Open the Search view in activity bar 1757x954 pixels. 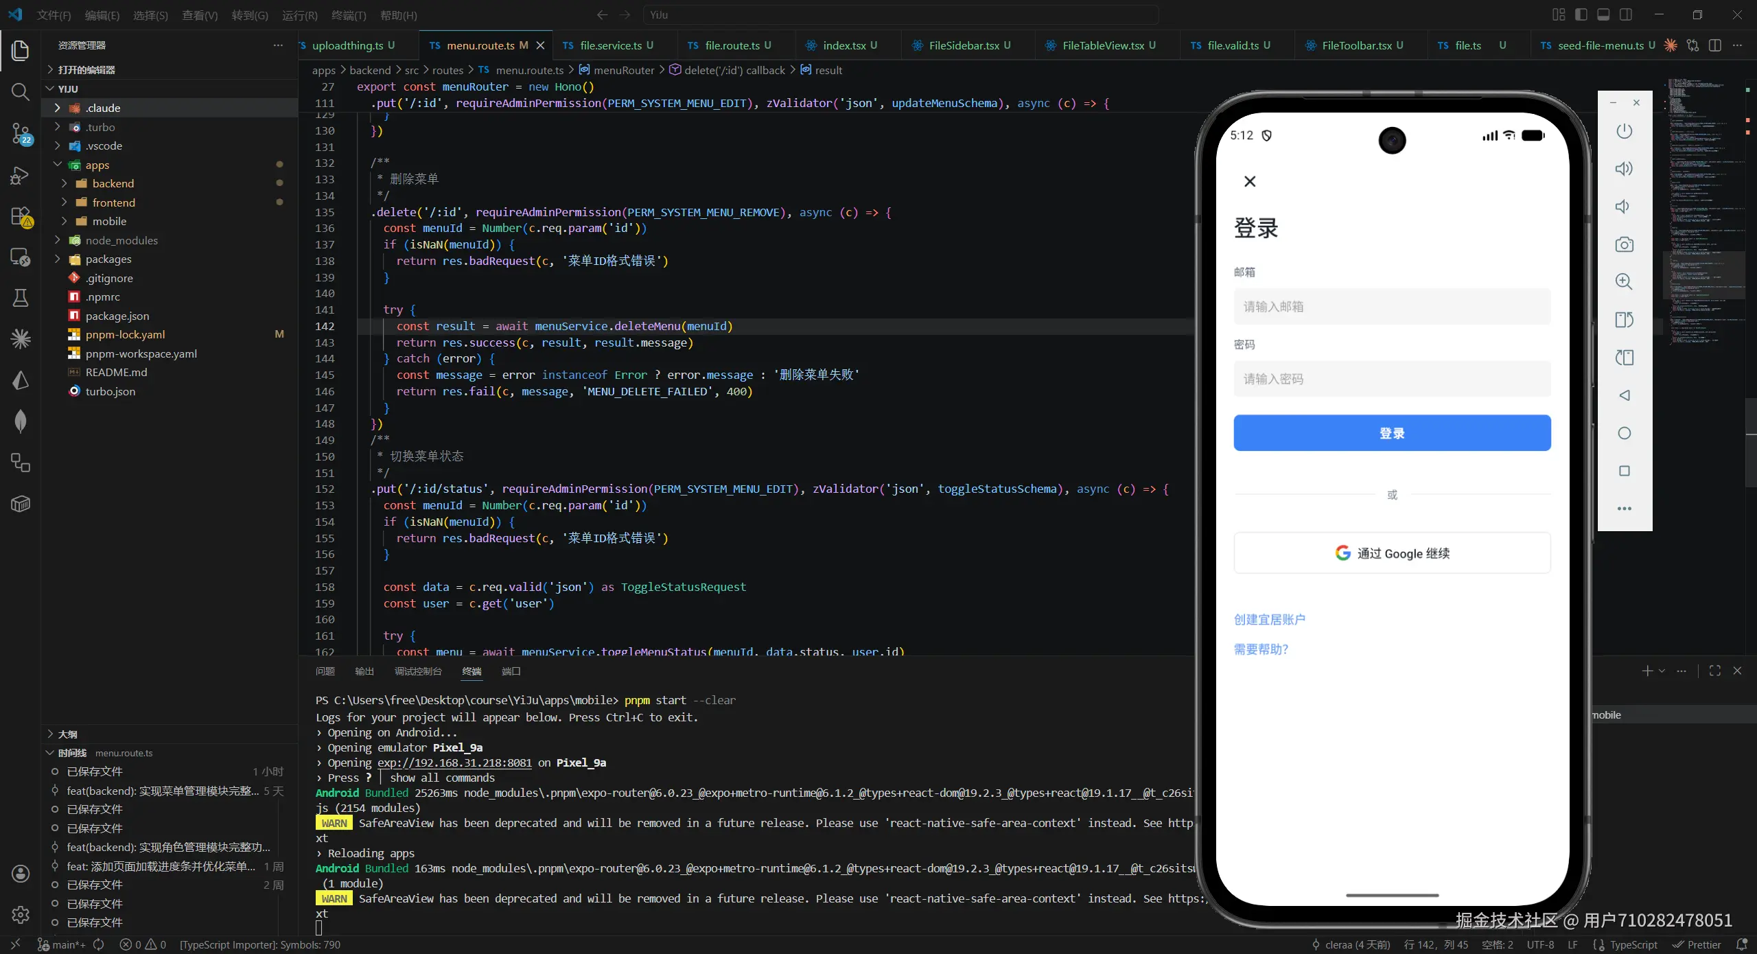coord(21,92)
